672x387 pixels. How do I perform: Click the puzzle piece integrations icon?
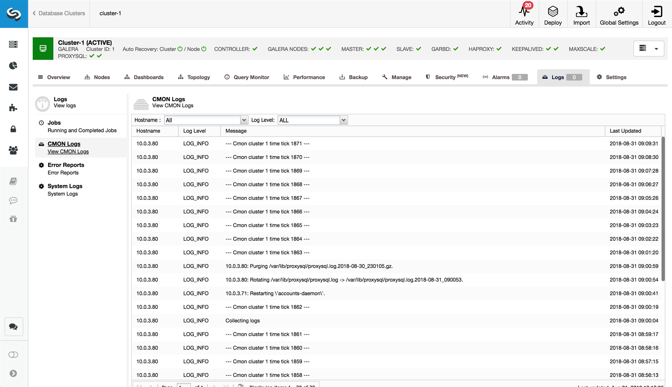click(13, 108)
